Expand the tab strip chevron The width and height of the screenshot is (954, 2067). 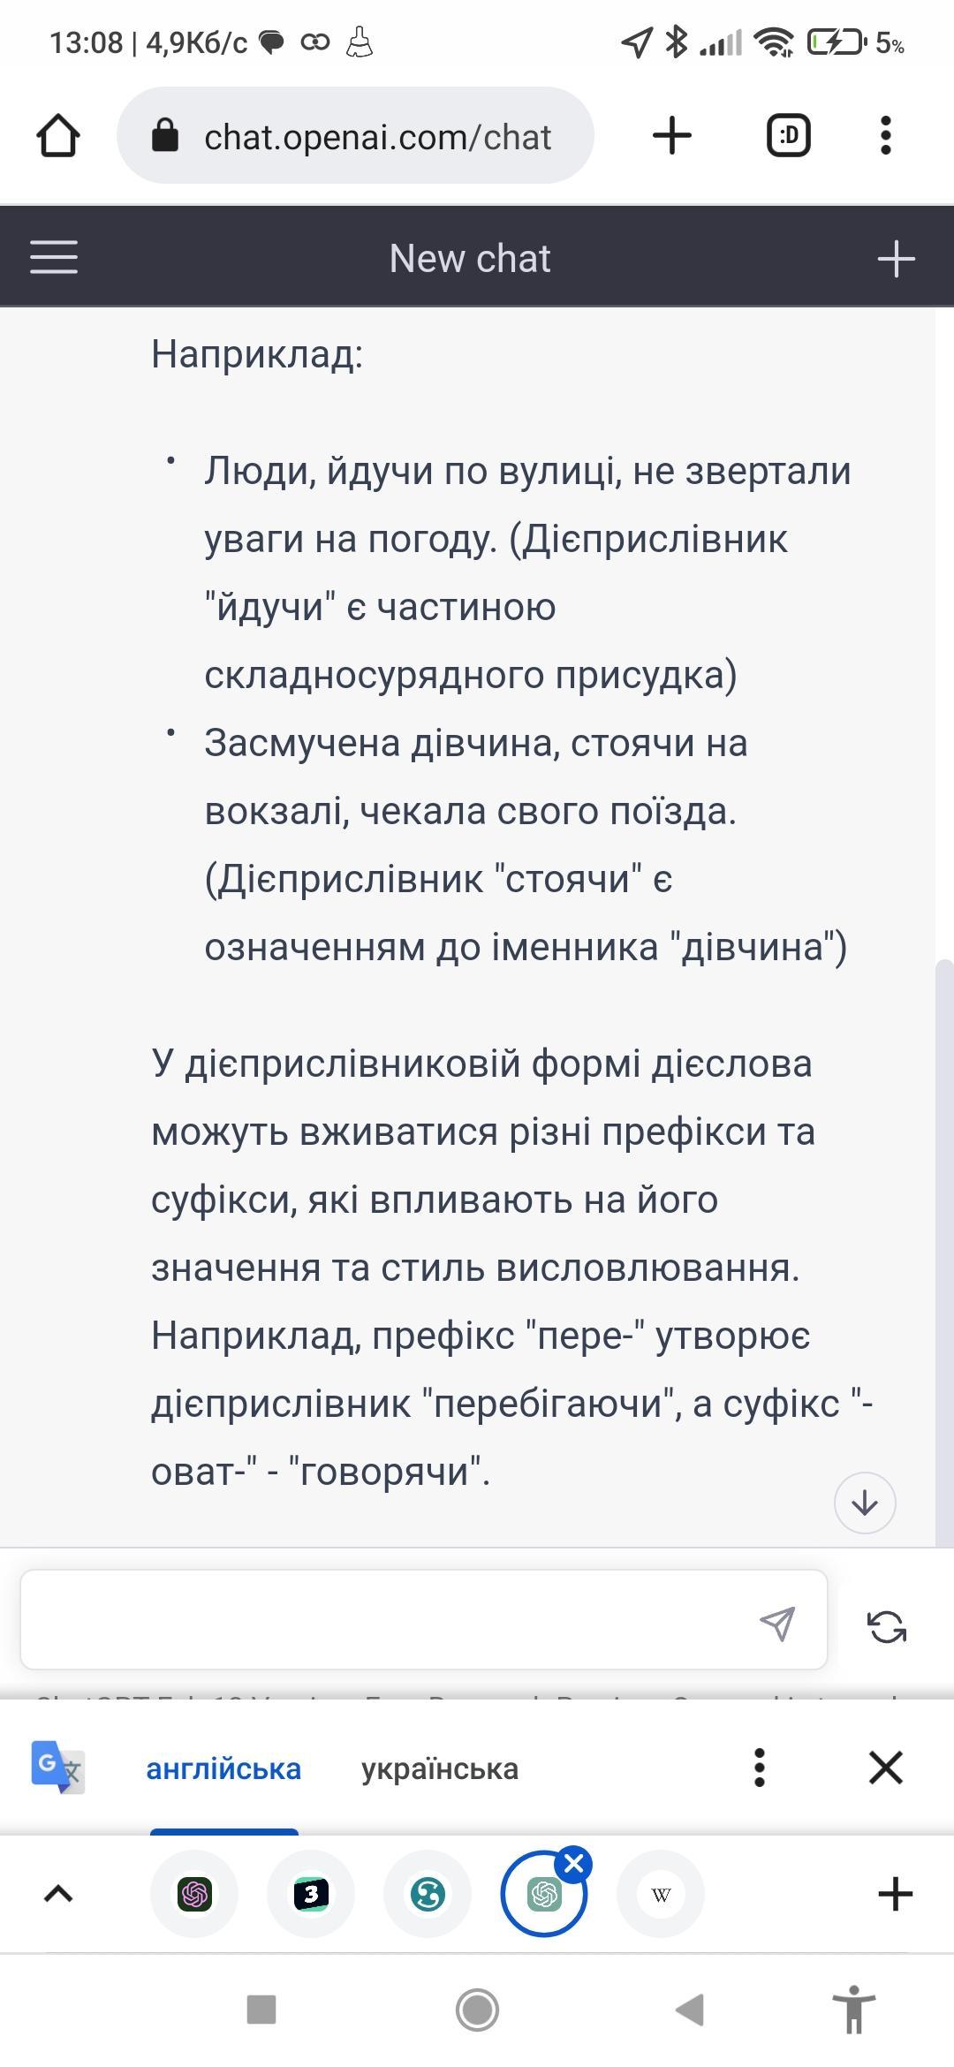coord(58,1893)
